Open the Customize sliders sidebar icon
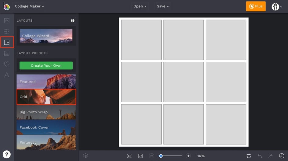Image resolution: width=288 pixels, height=161 pixels. (x=7, y=32)
